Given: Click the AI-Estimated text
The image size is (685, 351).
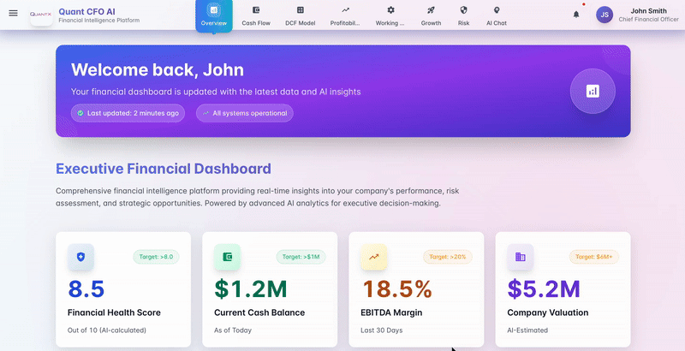Looking at the screenshot, I should pos(527,330).
